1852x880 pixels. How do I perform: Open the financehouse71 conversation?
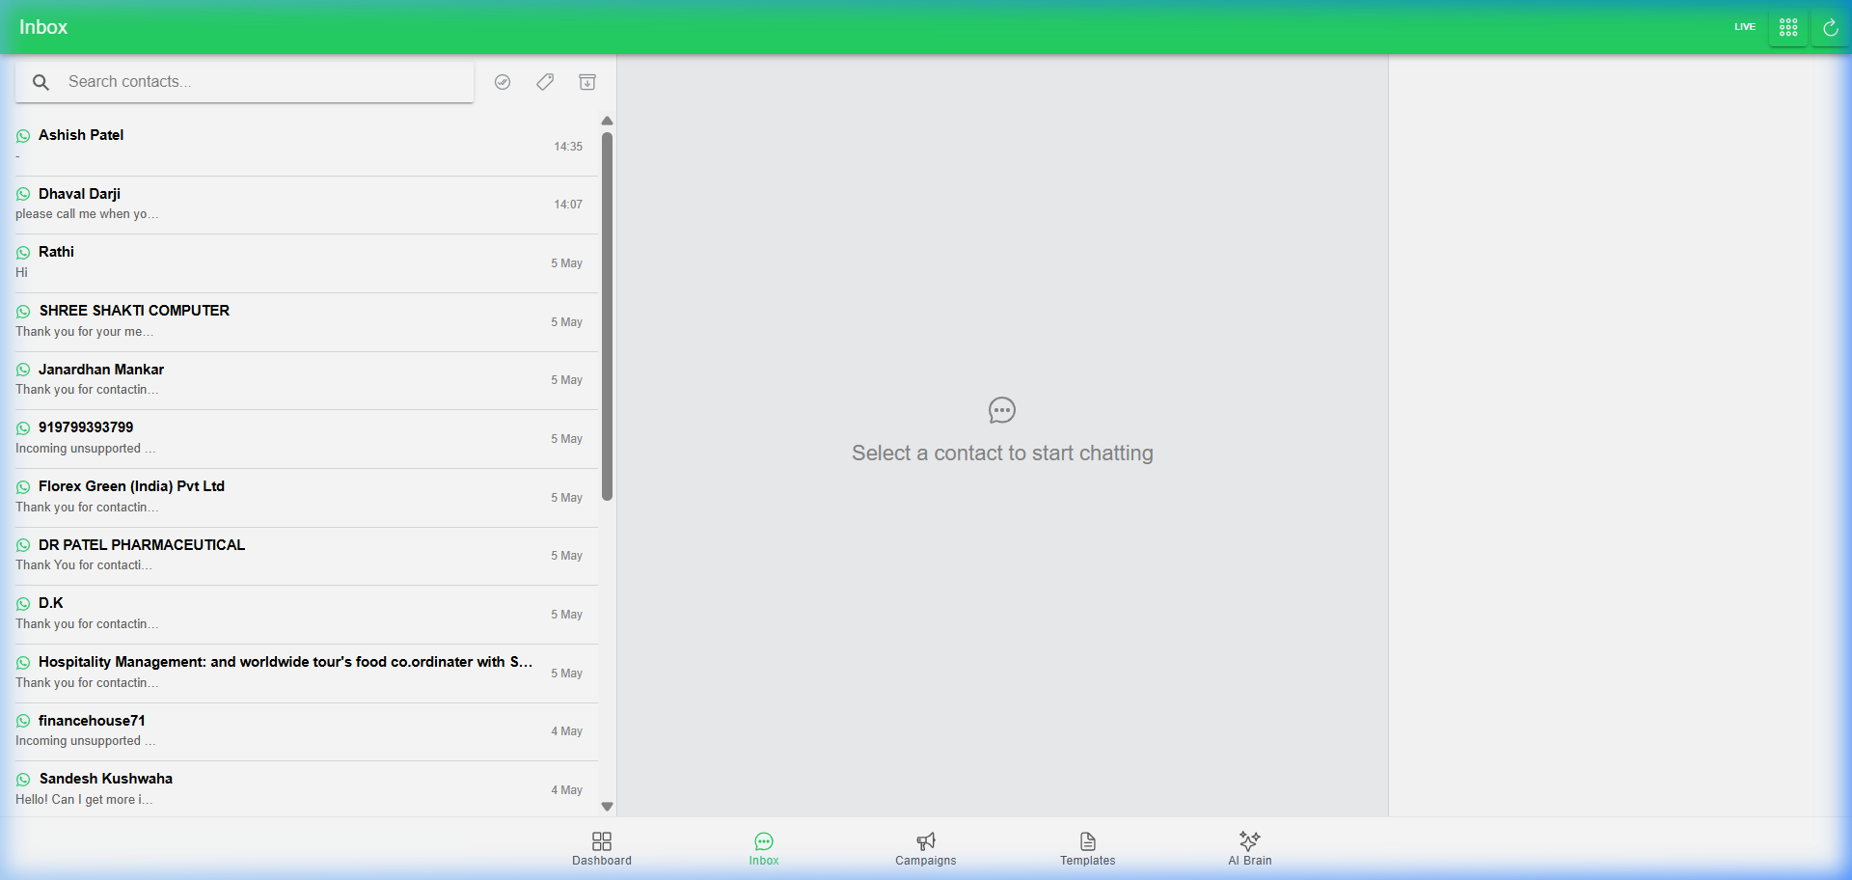307,731
